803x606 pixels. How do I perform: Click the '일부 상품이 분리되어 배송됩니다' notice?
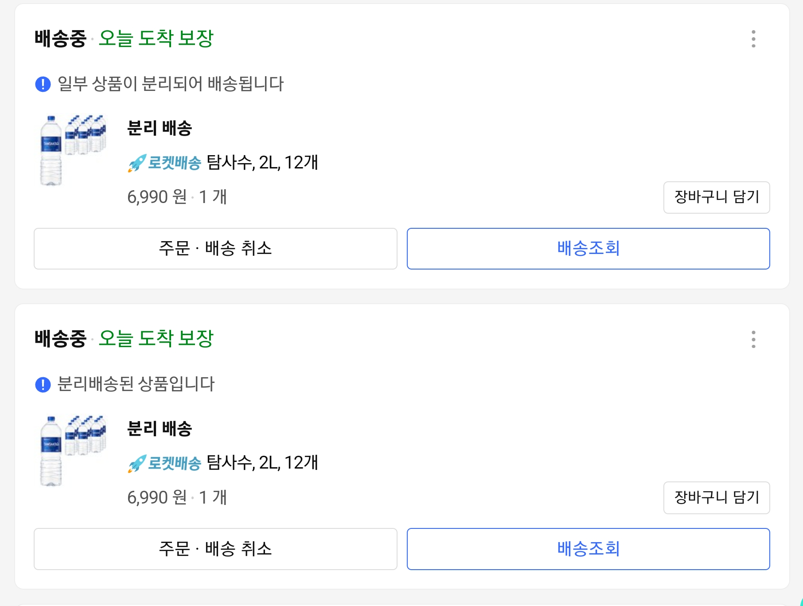171,84
